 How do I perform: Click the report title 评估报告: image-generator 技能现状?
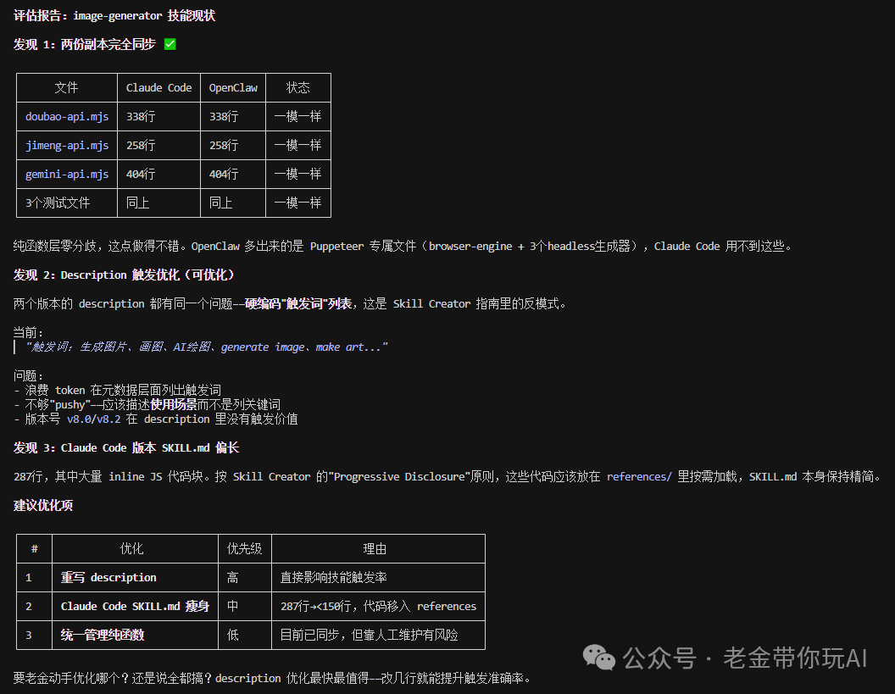pos(114,15)
